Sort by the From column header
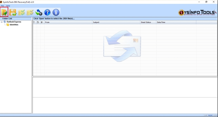Screen dimensions: 218x117 (x=68, y=22)
